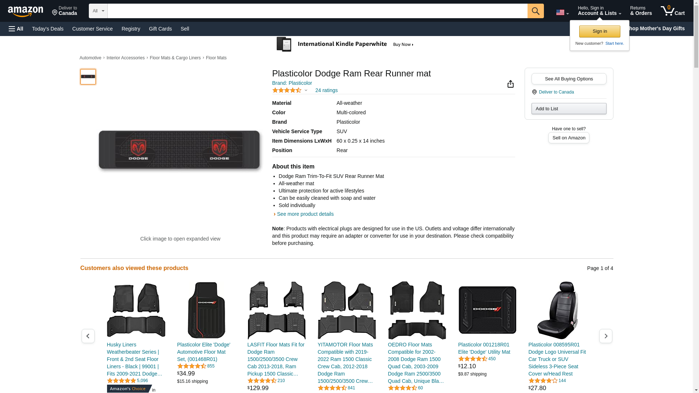Click the Amazon logo

pos(25,11)
